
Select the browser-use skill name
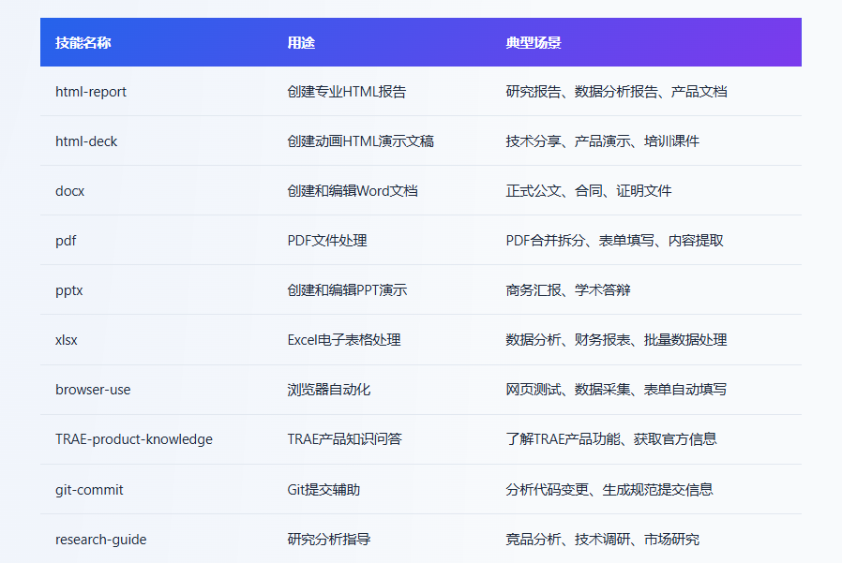(93, 390)
